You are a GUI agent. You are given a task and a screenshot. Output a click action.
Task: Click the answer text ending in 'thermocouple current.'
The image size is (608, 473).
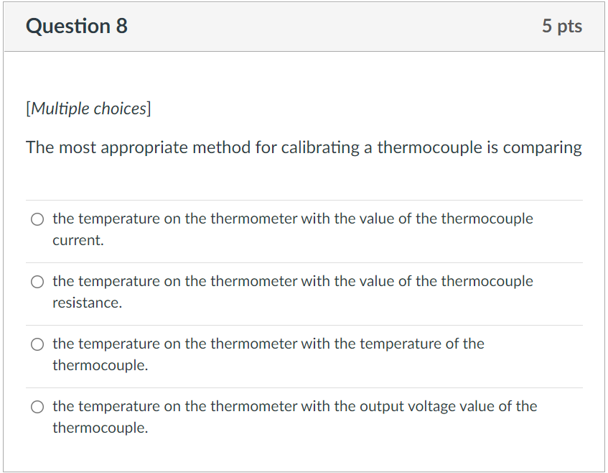(x=292, y=219)
